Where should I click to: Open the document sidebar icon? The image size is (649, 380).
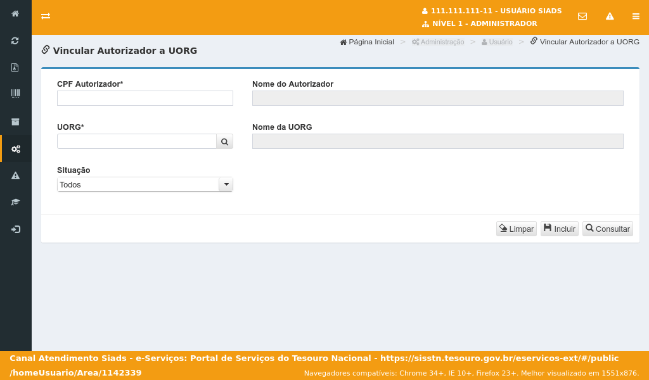coord(15,67)
